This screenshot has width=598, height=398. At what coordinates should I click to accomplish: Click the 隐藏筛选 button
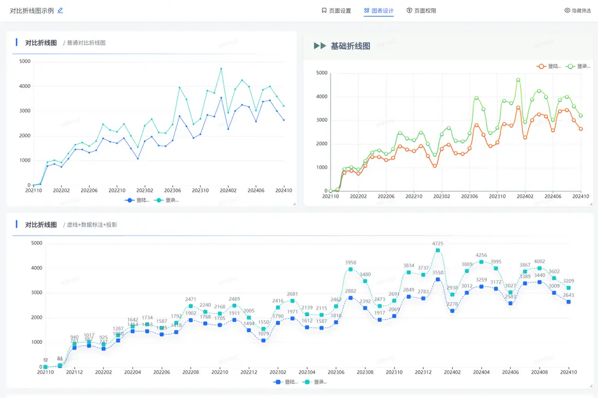[x=581, y=10]
